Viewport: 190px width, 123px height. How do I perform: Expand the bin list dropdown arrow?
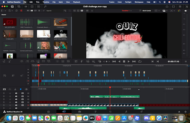(5, 11)
